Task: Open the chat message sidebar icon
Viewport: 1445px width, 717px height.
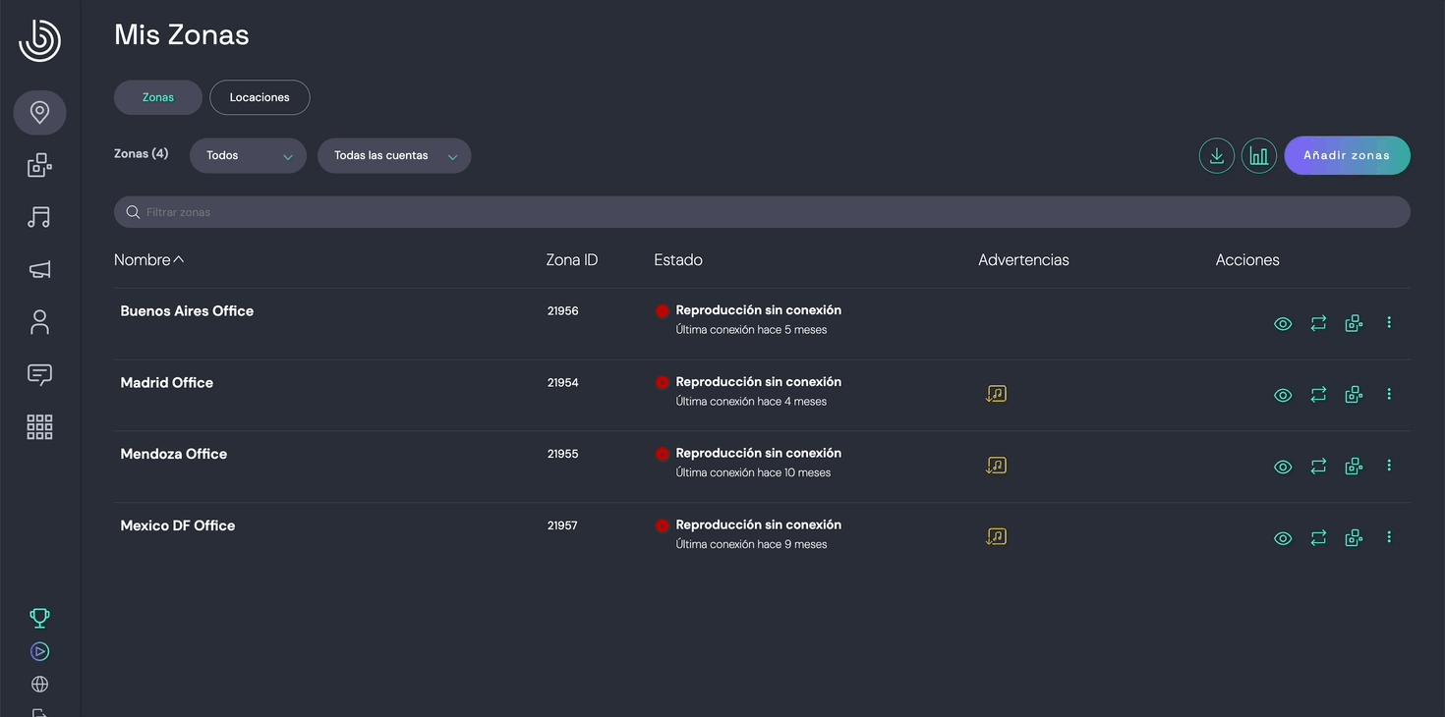Action: [x=39, y=374]
